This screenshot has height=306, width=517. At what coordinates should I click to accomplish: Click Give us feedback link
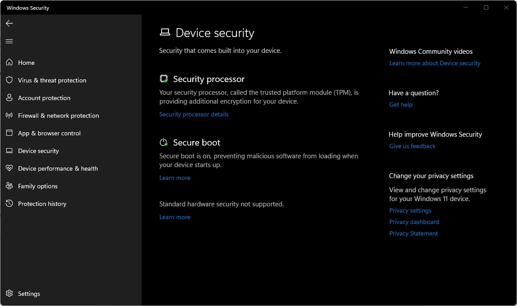(x=412, y=146)
